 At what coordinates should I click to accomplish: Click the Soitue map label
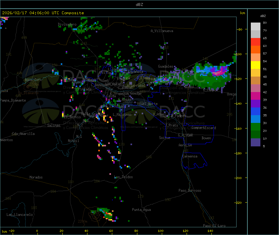(165, 138)
